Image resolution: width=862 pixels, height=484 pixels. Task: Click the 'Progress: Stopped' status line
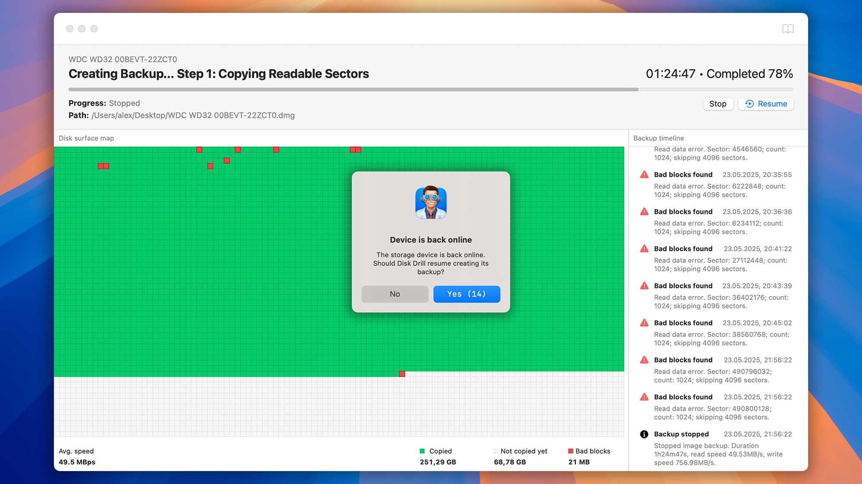coord(104,103)
